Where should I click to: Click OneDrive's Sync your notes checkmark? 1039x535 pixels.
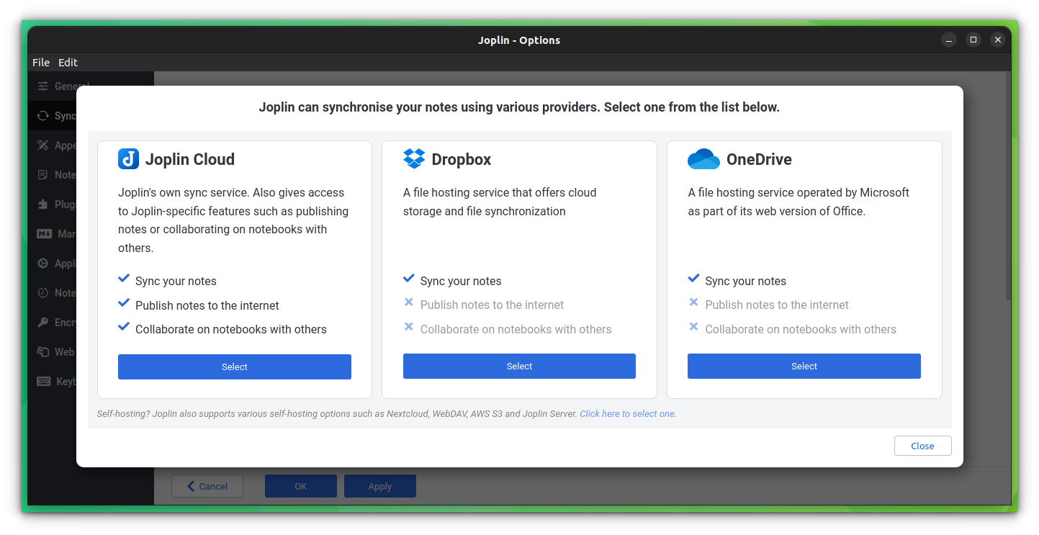click(x=694, y=279)
